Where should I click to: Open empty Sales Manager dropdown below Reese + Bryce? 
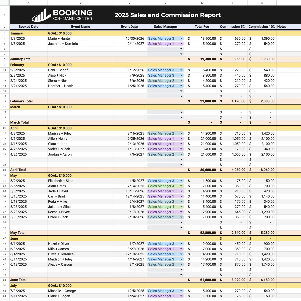click(181, 222)
